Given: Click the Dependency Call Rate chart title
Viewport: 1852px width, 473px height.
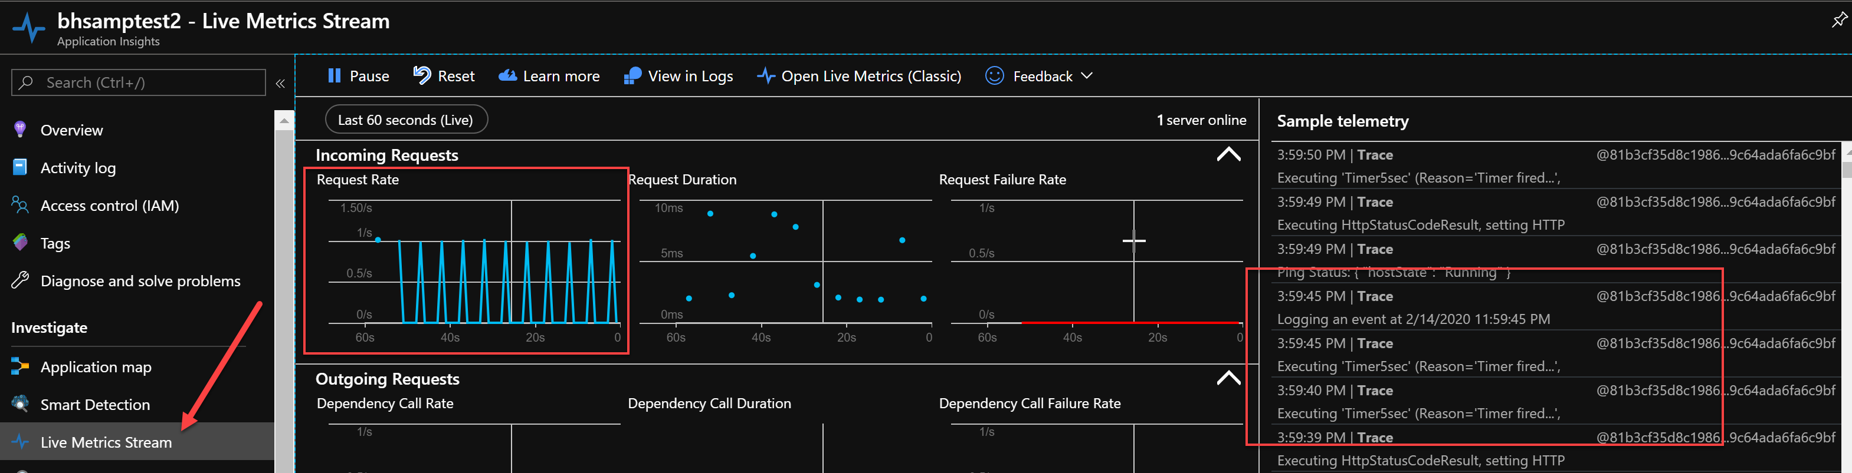Looking at the screenshot, I should [x=385, y=403].
